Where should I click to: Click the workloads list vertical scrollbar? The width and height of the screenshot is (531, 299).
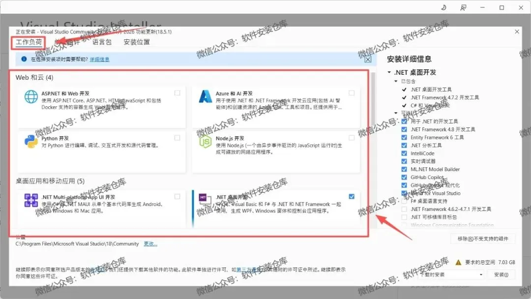coord(373,99)
